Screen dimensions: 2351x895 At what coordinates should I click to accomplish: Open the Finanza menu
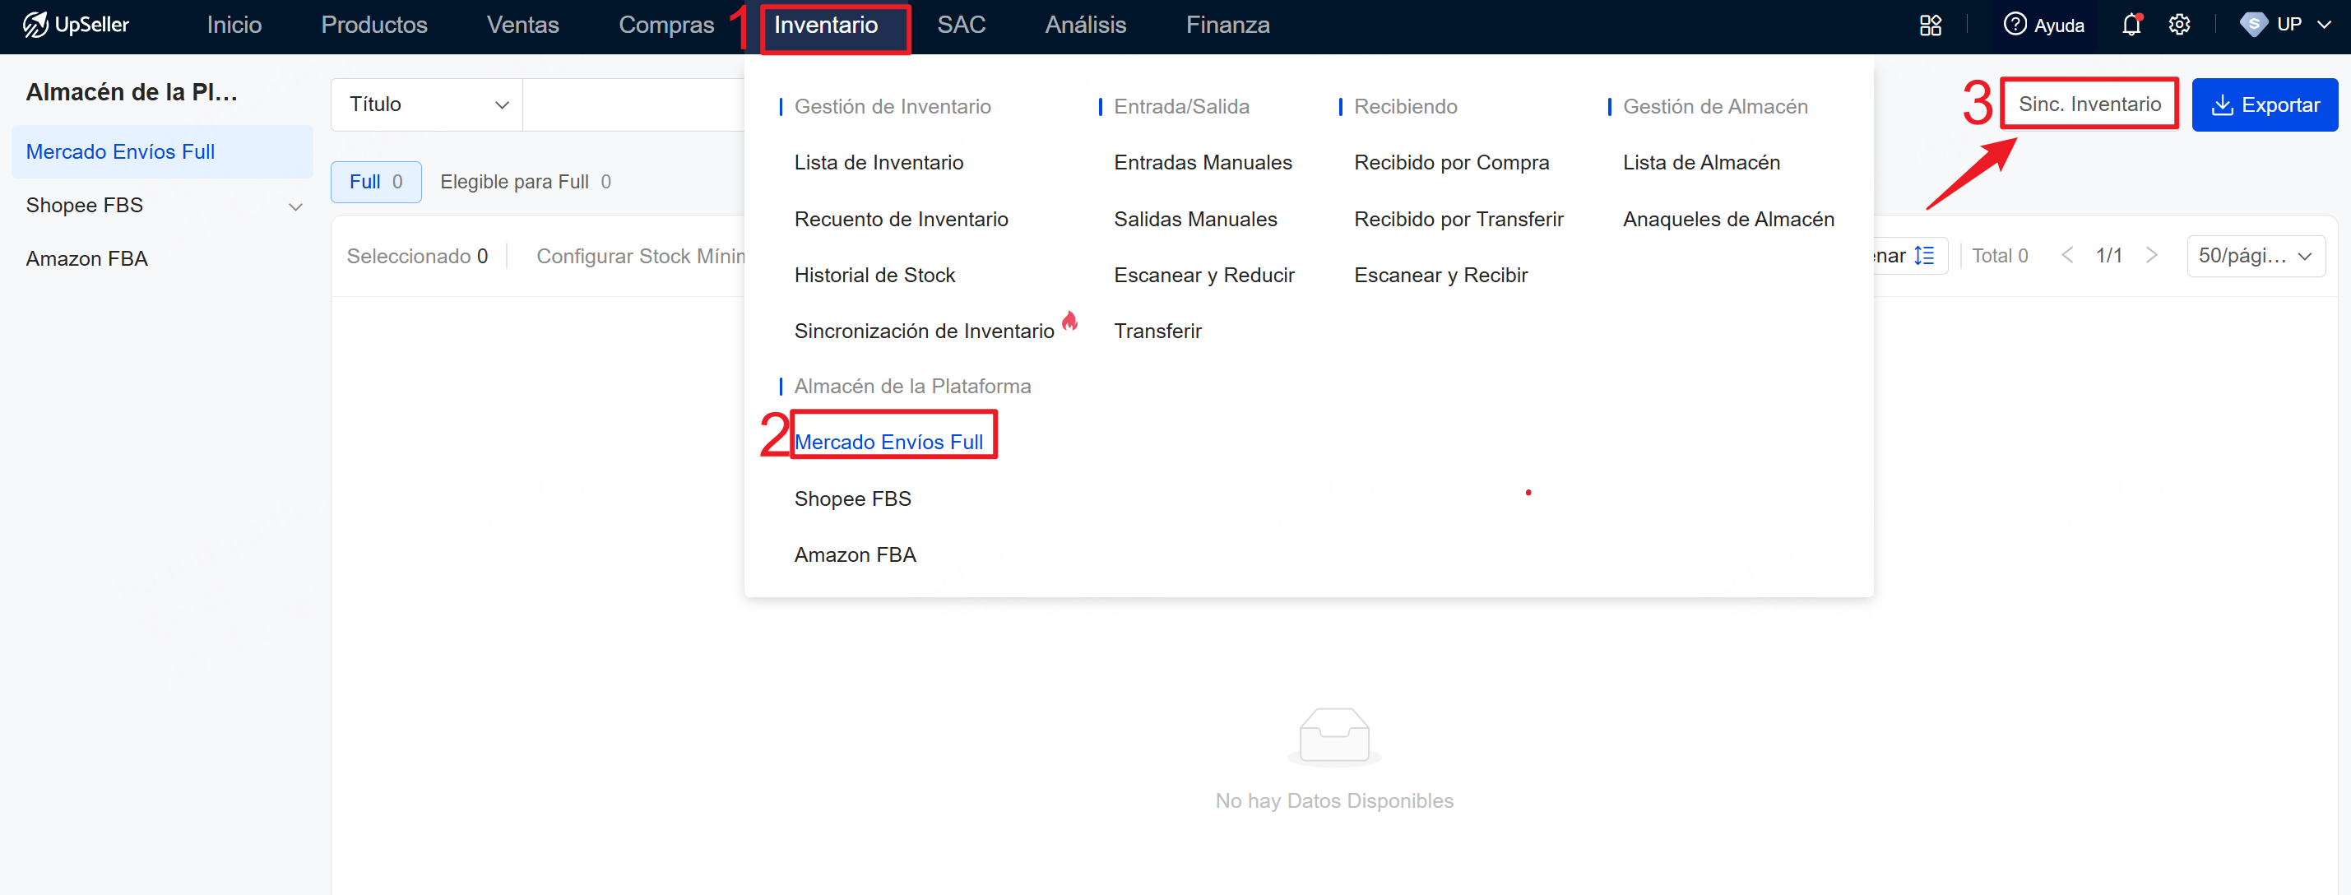1227,25
